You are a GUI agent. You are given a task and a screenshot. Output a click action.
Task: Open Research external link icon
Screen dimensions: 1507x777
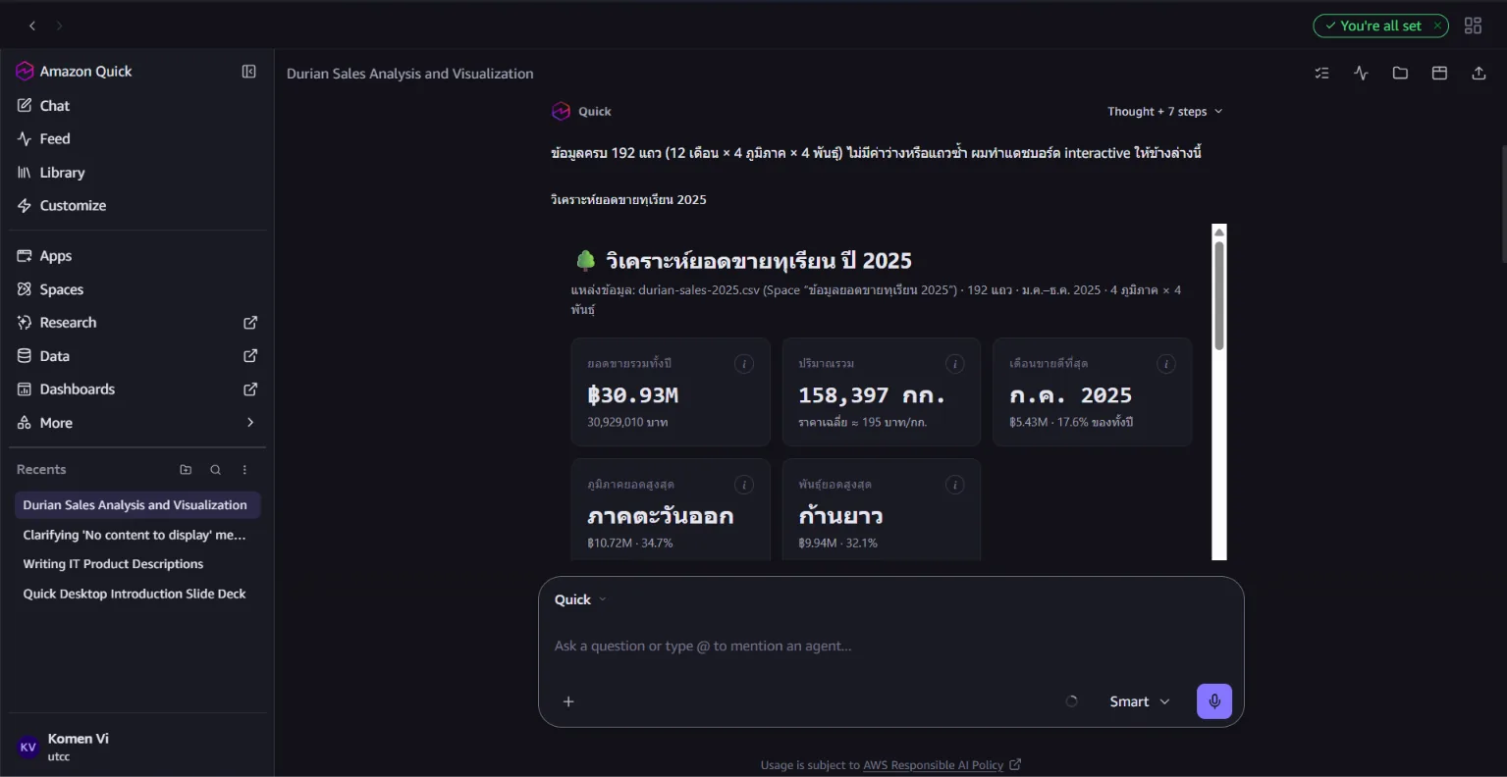click(x=250, y=323)
